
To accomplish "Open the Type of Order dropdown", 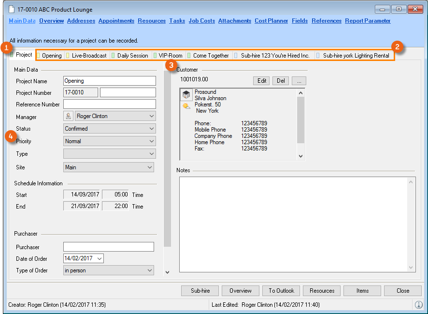I will point(109,270).
